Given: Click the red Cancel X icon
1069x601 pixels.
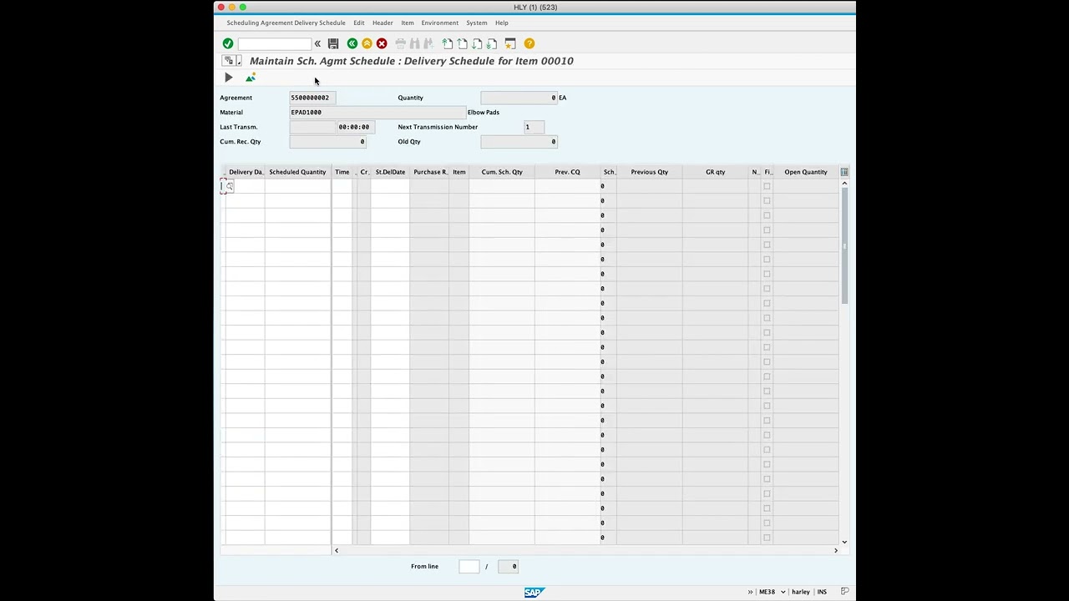Looking at the screenshot, I should pyautogui.click(x=382, y=43).
